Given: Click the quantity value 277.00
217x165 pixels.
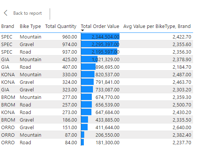Looking at the screenshot, I should pyautogui.click(x=69, y=97).
